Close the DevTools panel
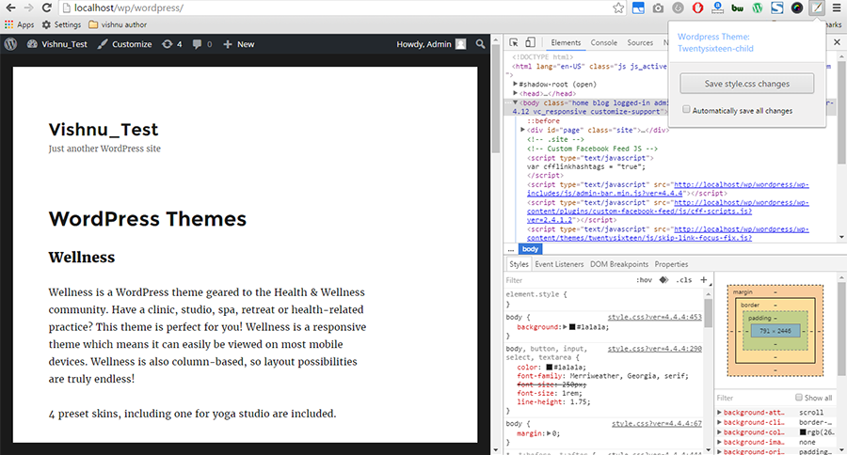 click(837, 42)
